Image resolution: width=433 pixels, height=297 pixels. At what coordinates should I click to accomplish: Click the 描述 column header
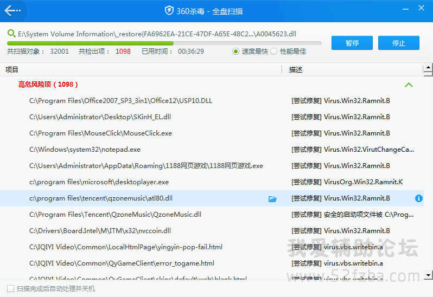point(296,69)
